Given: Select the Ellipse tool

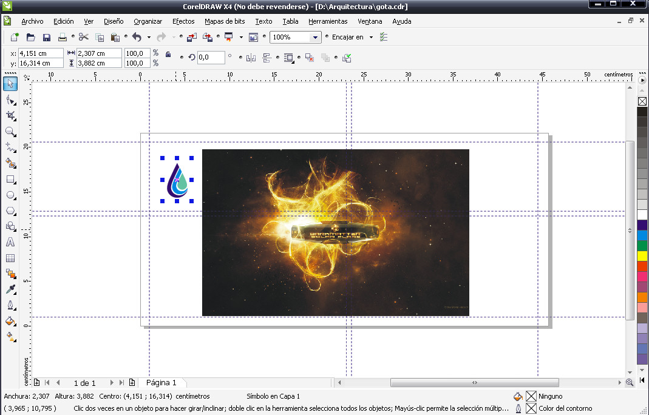Looking at the screenshot, I should tap(10, 195).
